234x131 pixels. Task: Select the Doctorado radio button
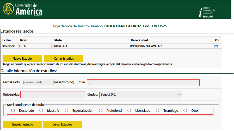click(13, 110)
